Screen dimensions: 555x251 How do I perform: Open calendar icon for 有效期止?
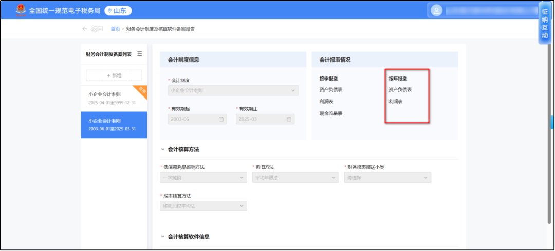[289, 119]
